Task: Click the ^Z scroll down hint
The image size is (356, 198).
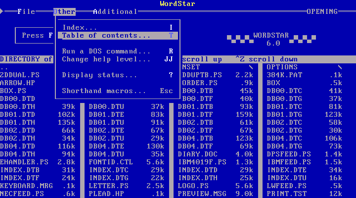Action: pos(267,59)
